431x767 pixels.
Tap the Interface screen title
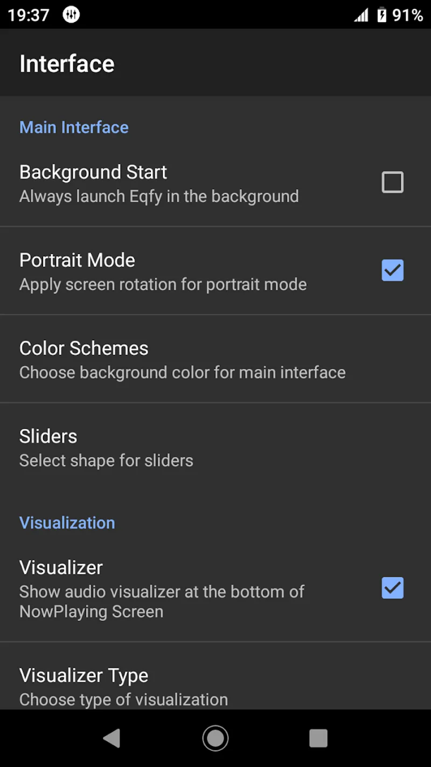[67, 64]
